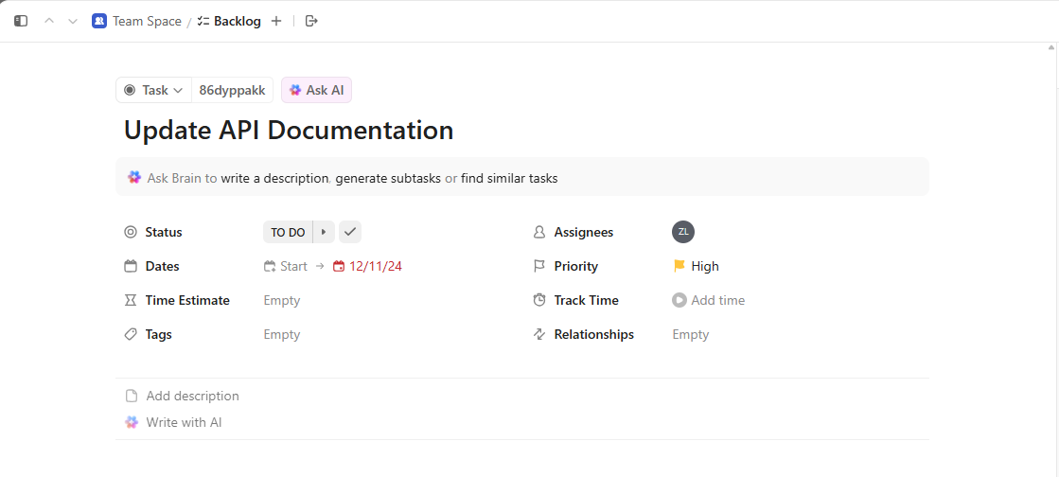Click the plus icon next to Backlog
Viewport: 1059px width, 477px height.
tap(276, 21)
